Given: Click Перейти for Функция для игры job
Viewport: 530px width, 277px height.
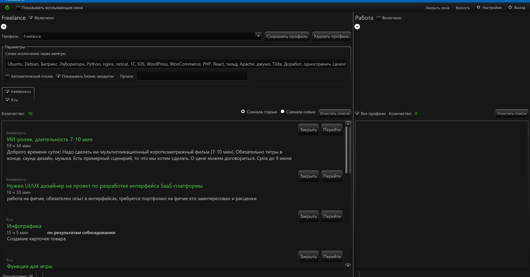Looking at the screenshot, I should pos(332,257).
